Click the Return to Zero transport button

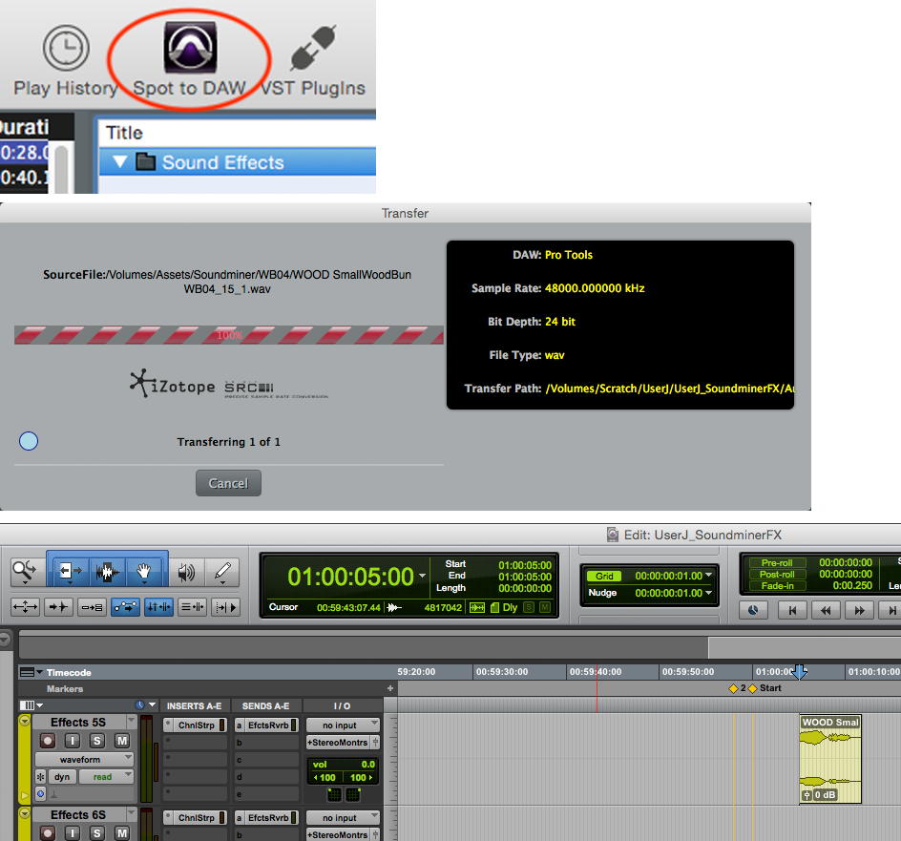pyautogui.click(x=792, y=611)
